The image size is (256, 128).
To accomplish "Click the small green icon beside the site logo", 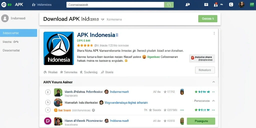I will coord(9,5).
